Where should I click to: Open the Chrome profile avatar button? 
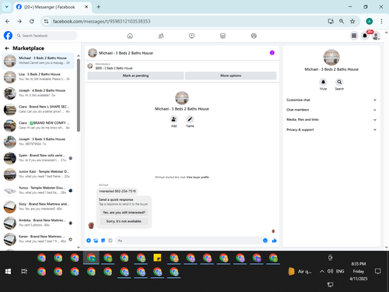(x=370, y=21)
